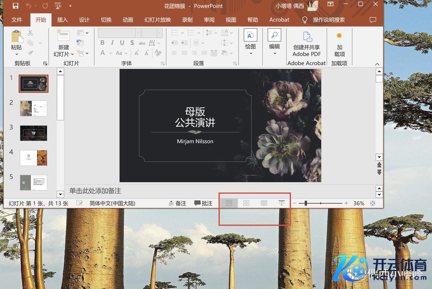Adjust the zoom slider handle
The image size is (432, 289).
pyautogui.click(x=306, y=203)
